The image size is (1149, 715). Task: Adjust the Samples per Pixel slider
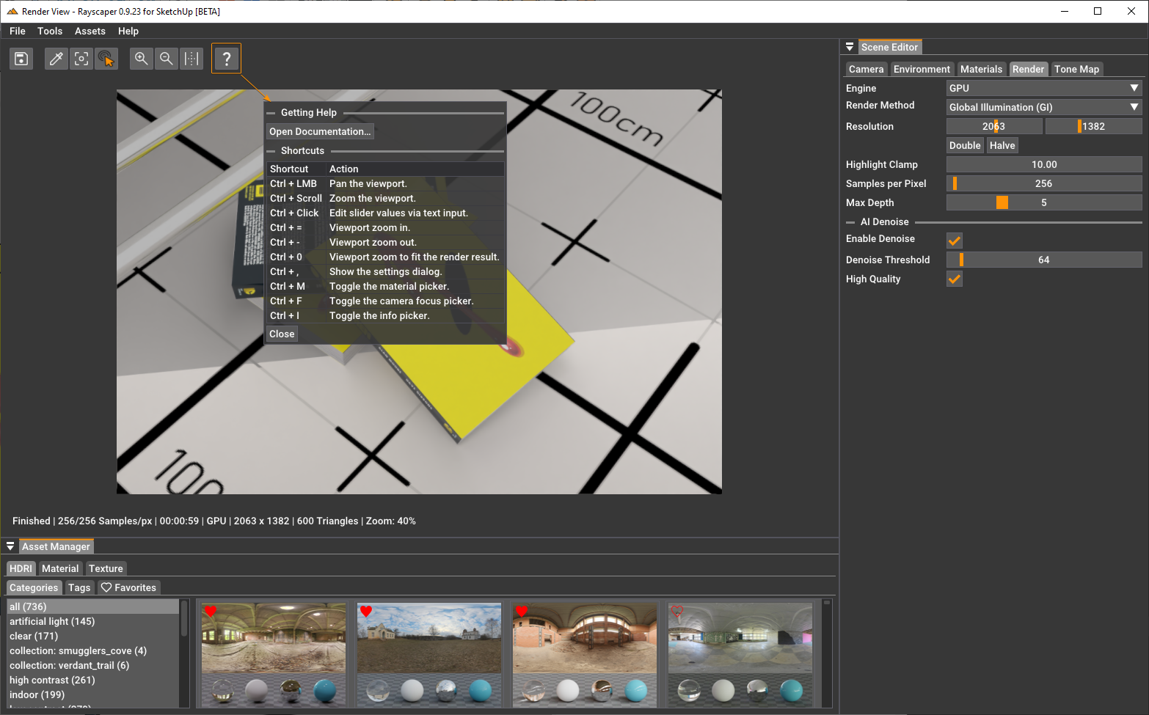pos(1044,183)
